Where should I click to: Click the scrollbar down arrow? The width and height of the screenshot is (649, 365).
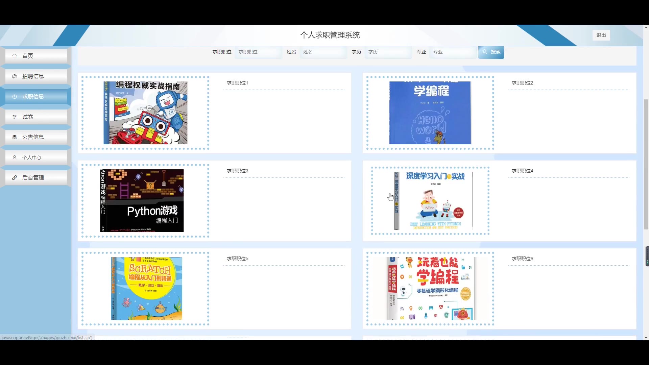click(646, 338)
